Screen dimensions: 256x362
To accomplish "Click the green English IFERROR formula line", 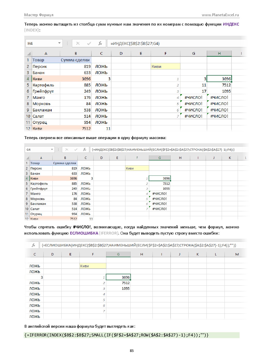I will (132, 335).
